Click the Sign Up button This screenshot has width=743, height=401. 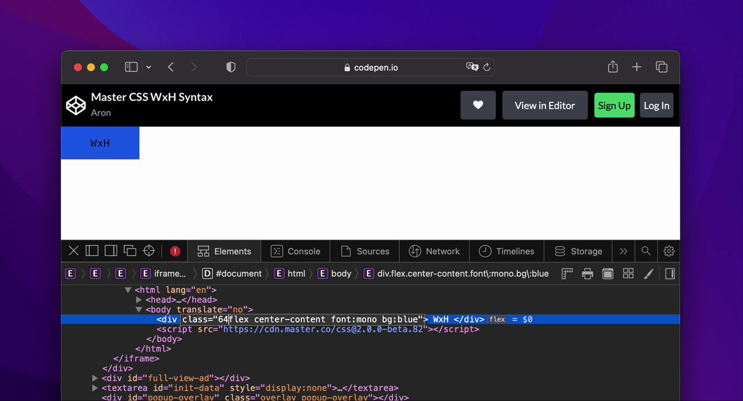614,106
